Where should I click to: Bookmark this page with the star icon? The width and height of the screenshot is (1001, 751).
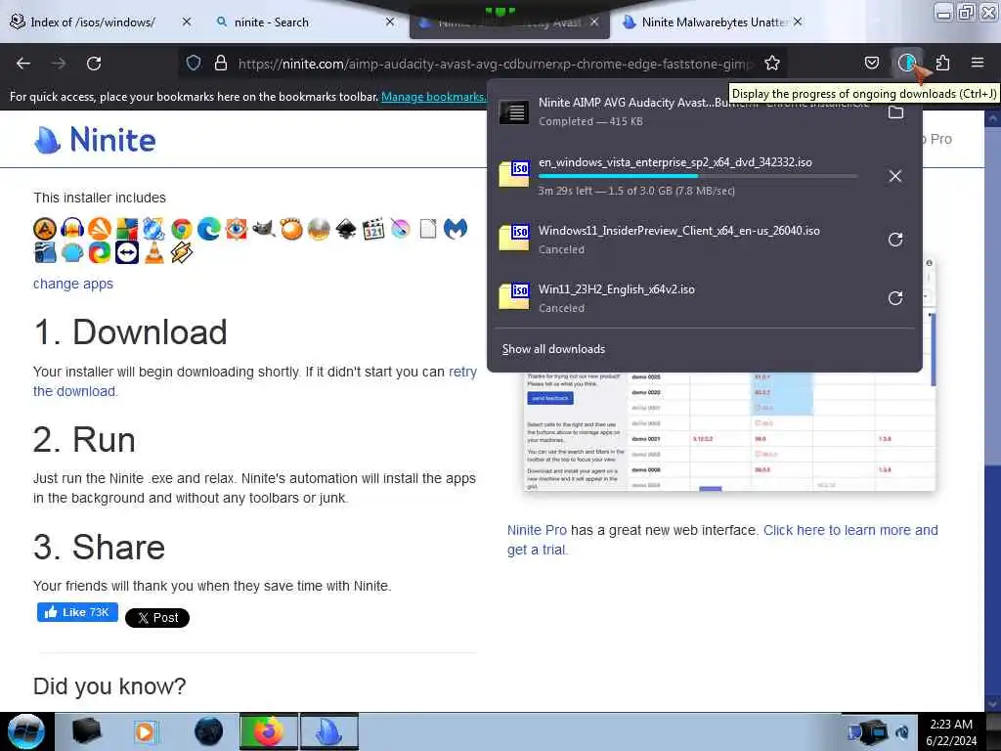coord(772,63)
